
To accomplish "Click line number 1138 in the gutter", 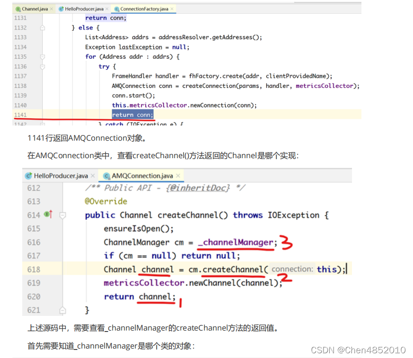I will coord(20,86).
